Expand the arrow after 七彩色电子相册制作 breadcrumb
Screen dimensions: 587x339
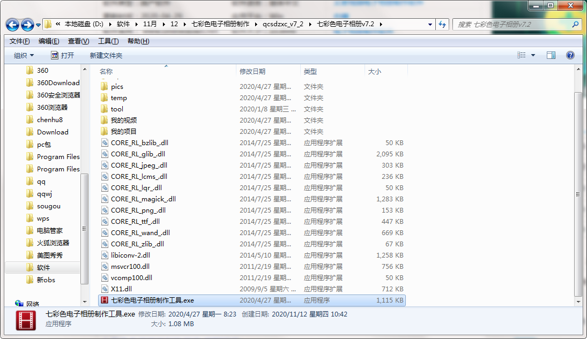[x=256, y=24]
